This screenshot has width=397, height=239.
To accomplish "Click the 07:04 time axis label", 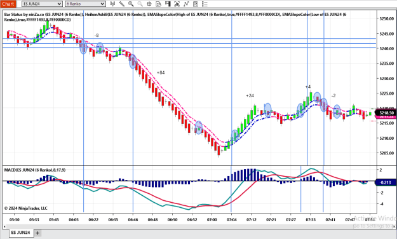I will point(231,220).
